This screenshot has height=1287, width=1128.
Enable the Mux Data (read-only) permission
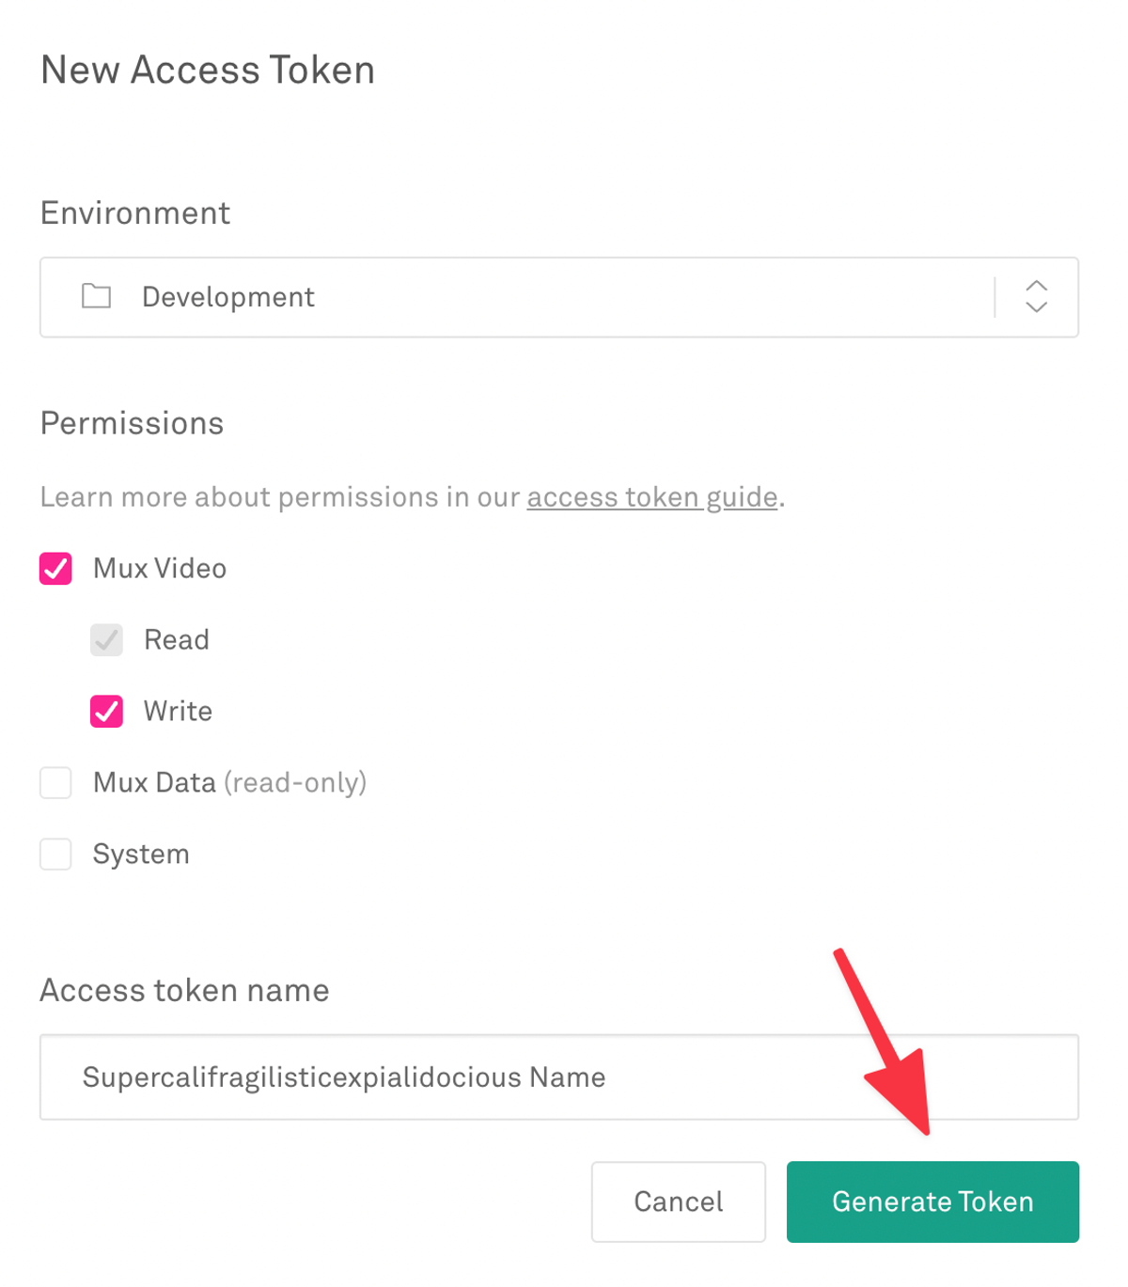(x=55, y=782)
